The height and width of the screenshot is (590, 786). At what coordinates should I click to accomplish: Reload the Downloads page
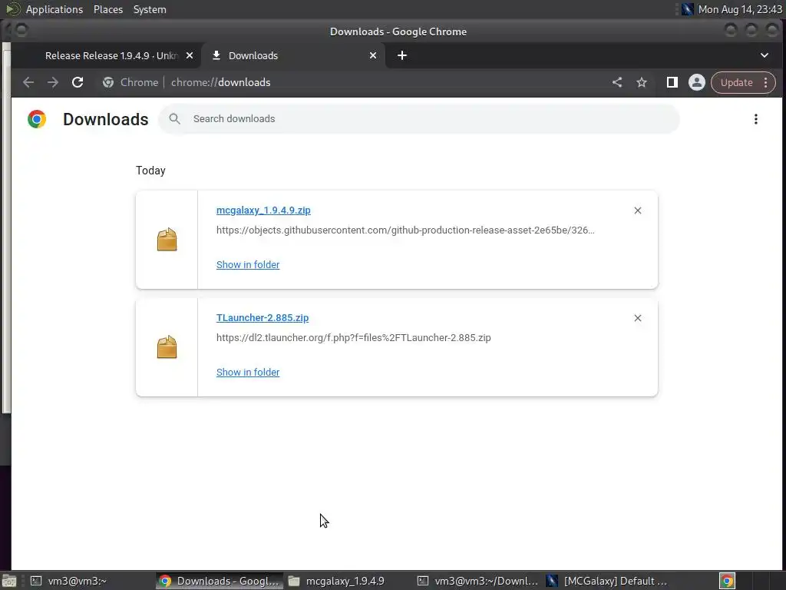(x=78, y=82)
